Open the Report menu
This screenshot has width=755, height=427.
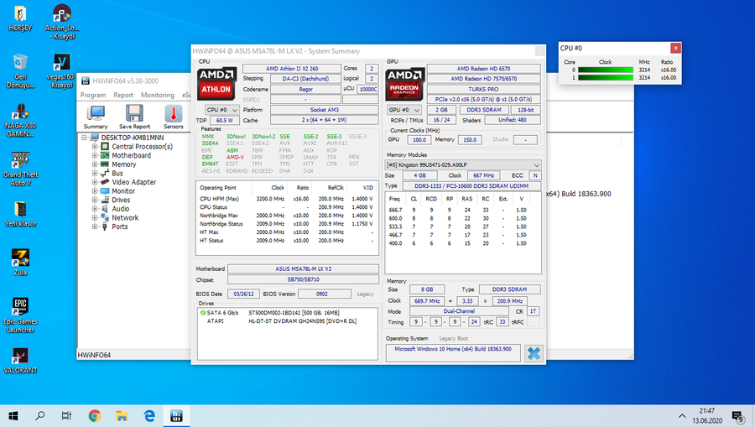click(123, 96)
